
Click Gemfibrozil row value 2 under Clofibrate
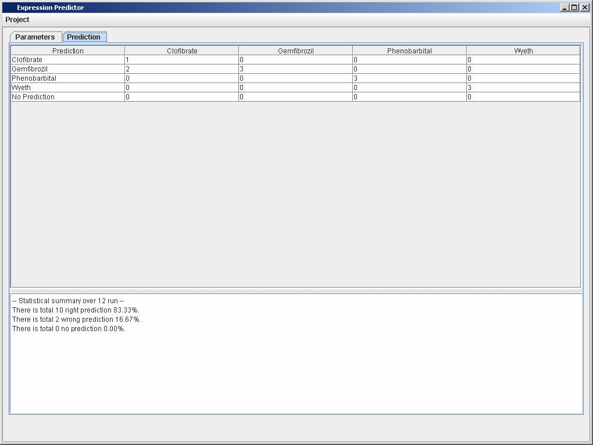tap(182, 69)
